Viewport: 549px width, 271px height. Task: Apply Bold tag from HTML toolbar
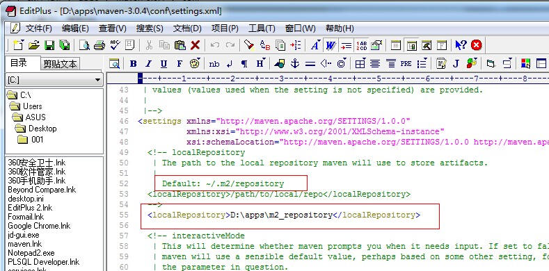[133, 64]
